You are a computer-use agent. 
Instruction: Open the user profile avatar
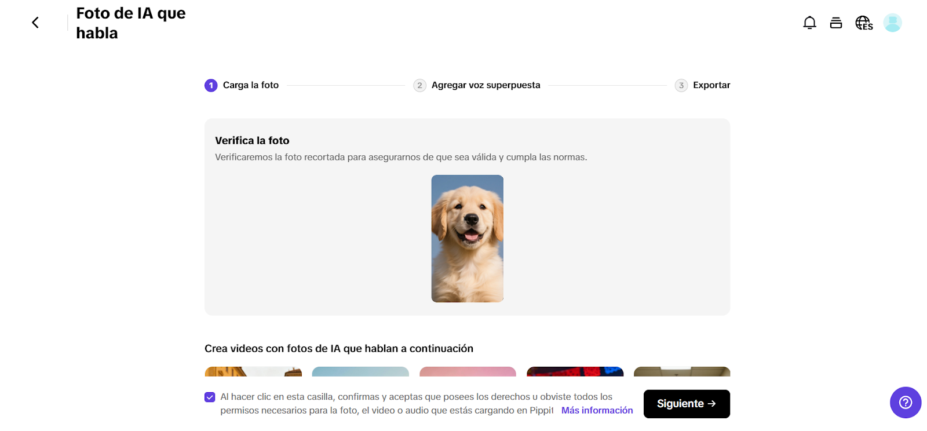point(892,23)
